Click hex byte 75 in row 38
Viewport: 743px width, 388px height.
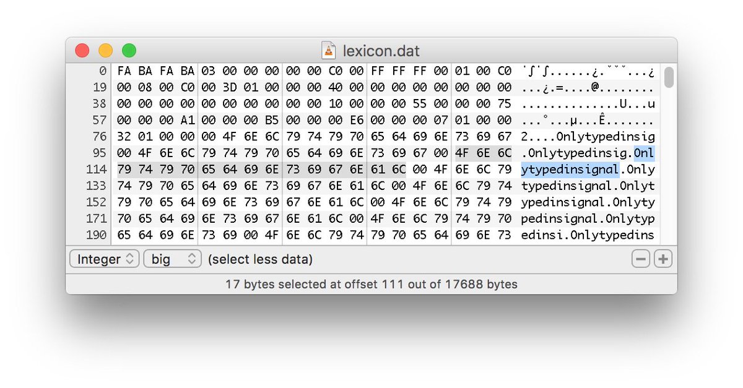(x=504, y=103)
